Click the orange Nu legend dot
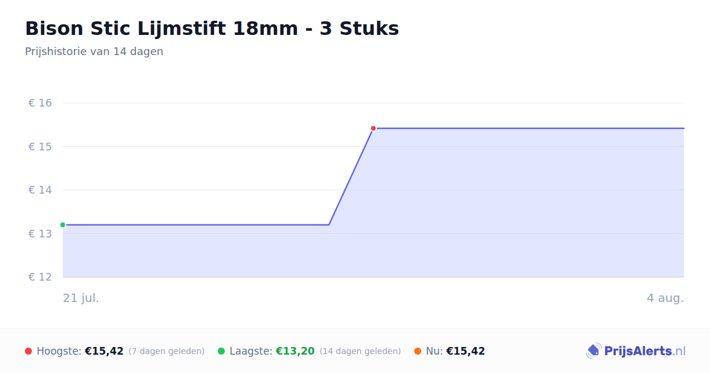Image resolution: width=710 pixels, height=373 pixels. 418,351
